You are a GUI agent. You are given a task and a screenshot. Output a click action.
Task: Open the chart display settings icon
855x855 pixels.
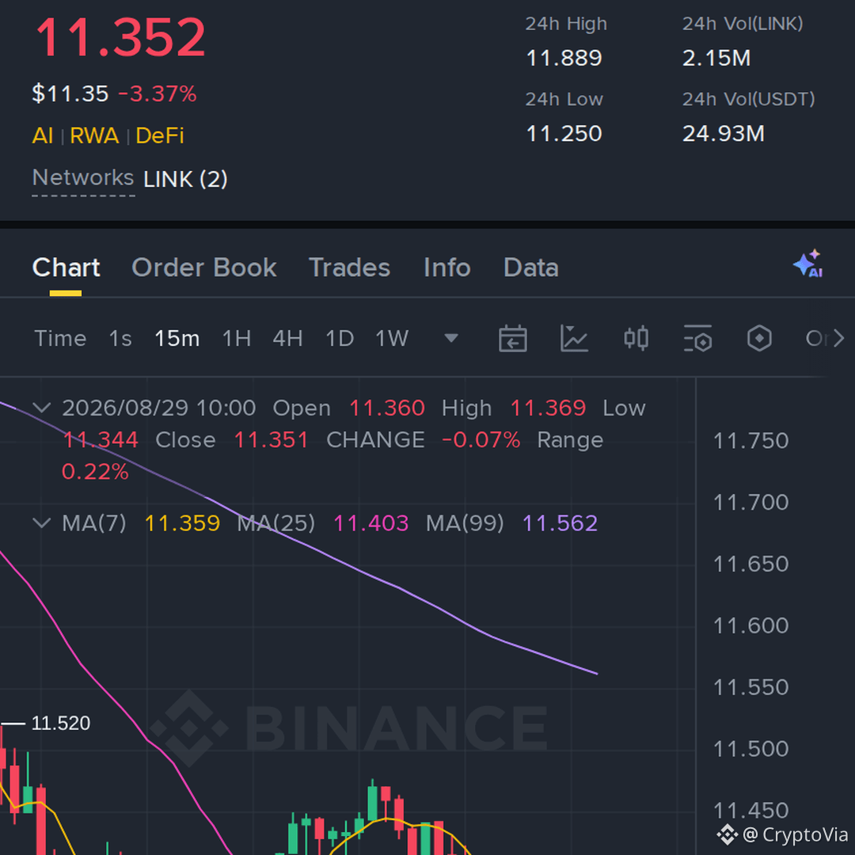point(697,338)
